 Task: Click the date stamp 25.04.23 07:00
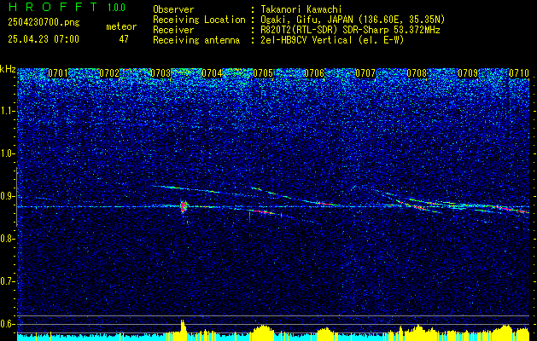coord(44,39)
